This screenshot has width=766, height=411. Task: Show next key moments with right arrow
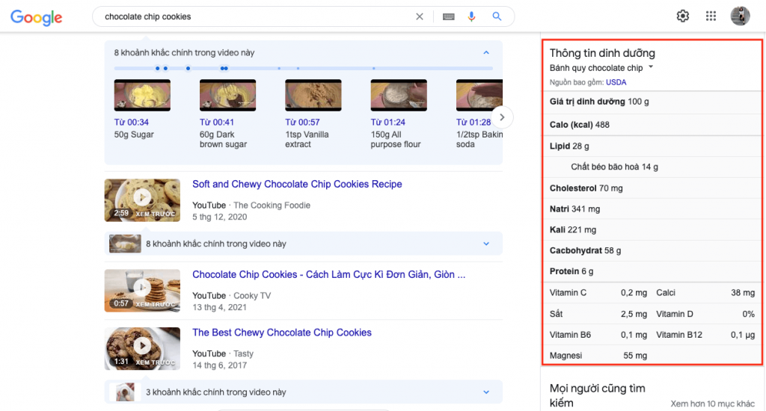click(x=502, y=117)
